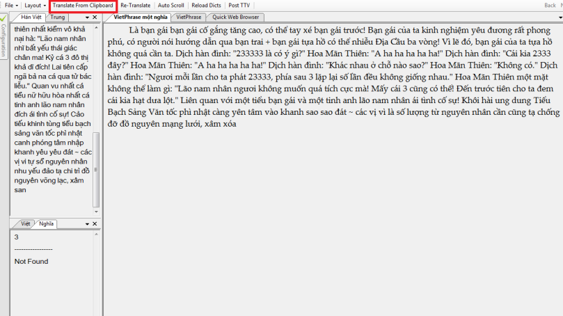Switch to the Hán Việt tab
This screenshot has height=316, width=563.
point(30,17)
